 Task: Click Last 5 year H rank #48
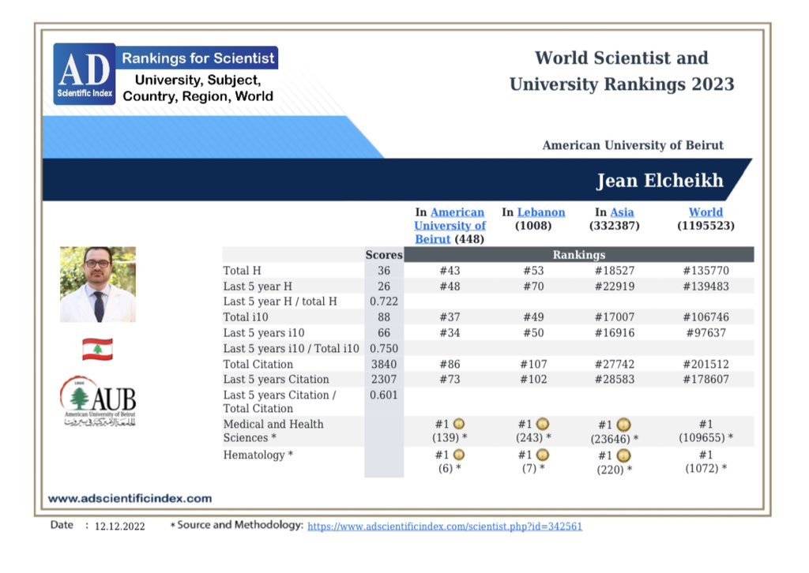450,286
